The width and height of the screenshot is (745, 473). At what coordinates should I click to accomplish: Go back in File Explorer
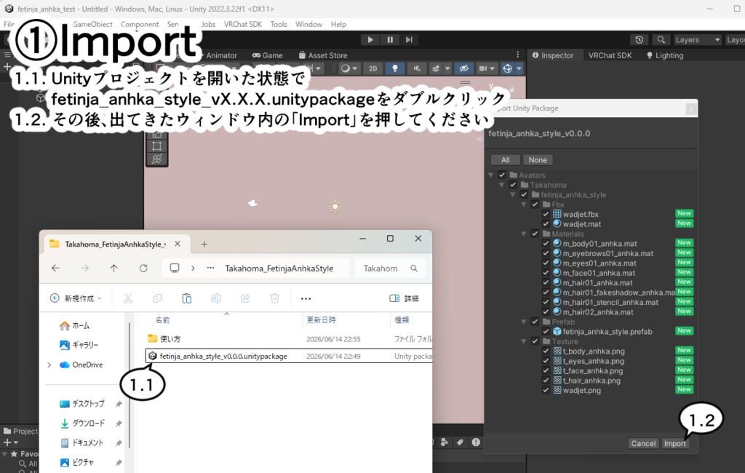coord(55,268)
